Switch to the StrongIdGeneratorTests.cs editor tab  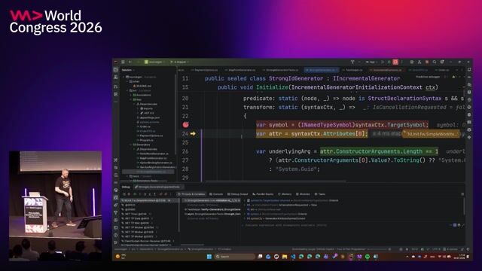click(282, 70)
